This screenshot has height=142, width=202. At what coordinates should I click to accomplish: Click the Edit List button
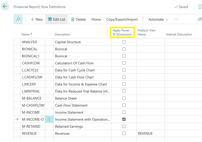pyautogui.click(x=57, y=19)
